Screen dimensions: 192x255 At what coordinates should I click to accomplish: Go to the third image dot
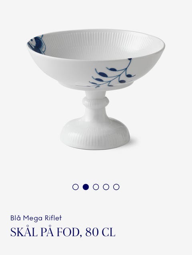(x=96, y=187)
